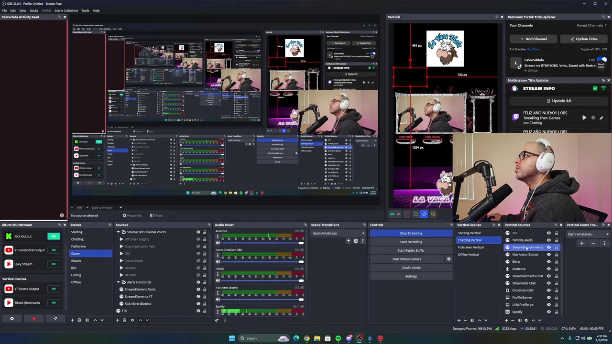
Task: Click the heart donate button in Aitum Multistream
Action: 33,319
